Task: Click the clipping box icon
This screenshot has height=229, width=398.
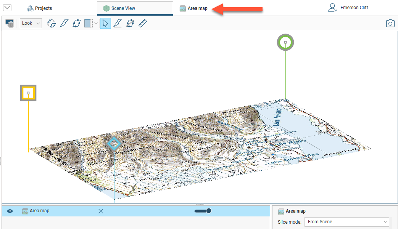Action: pyautogui.click(x=88, y=23)
